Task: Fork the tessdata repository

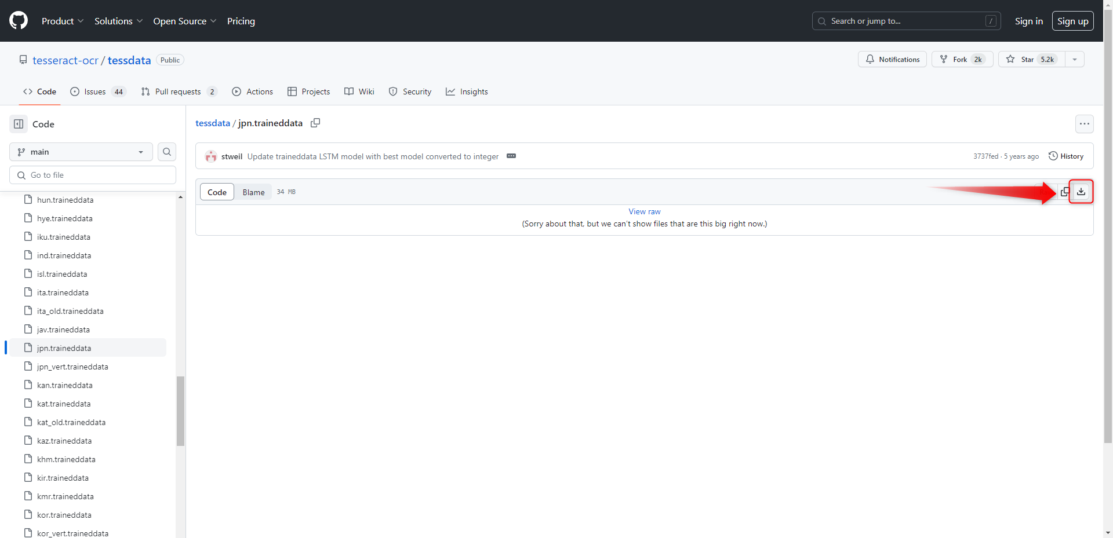Action: click(x=962, y=59)
